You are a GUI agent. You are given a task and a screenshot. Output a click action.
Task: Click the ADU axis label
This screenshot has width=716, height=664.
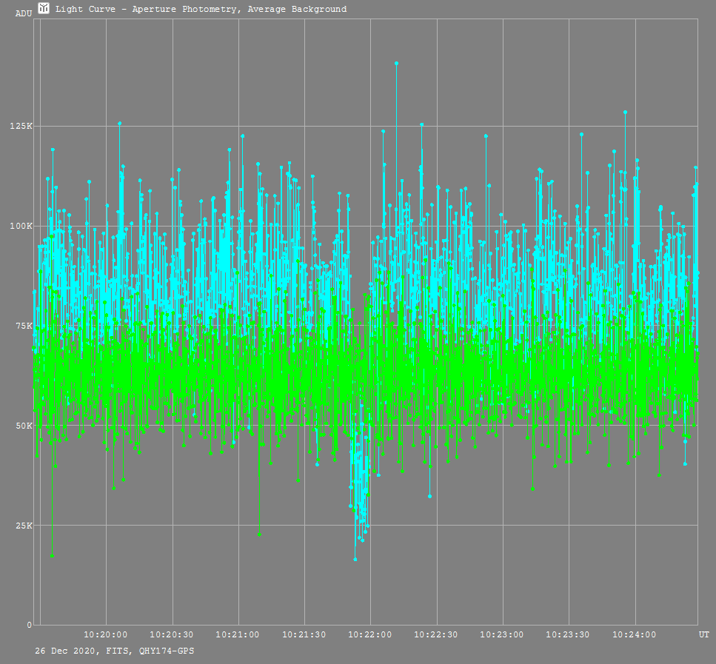(x=24, y=14)
